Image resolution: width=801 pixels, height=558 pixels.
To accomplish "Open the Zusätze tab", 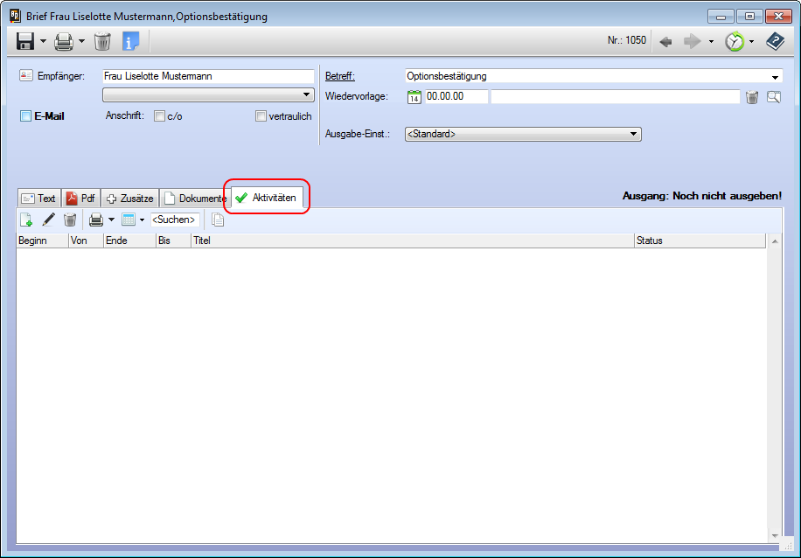I will click(130, 199).
